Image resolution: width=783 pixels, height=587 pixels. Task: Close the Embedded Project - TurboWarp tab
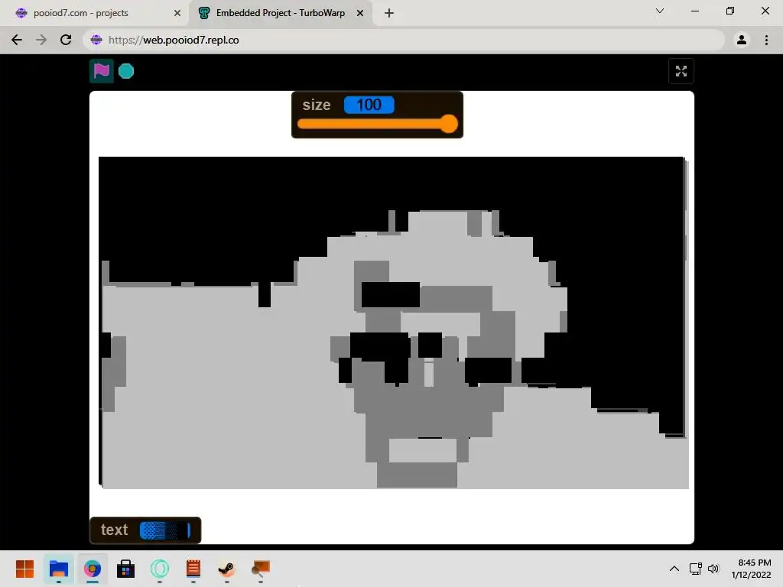[360, 13]
